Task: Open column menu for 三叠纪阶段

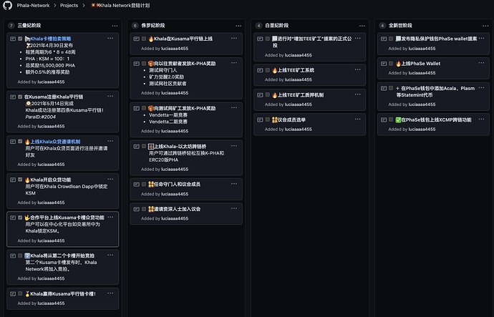Action: (115, 26)
